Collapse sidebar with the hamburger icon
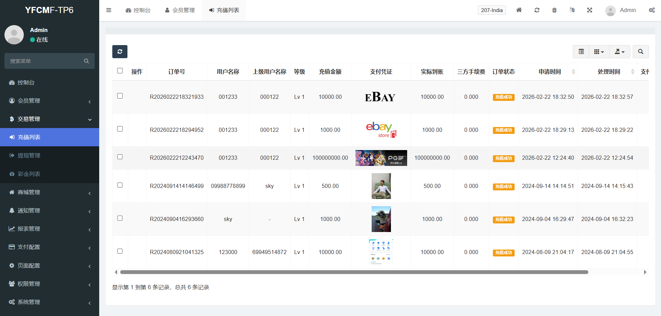Screen dimensions: 661x316 (109, 10)
